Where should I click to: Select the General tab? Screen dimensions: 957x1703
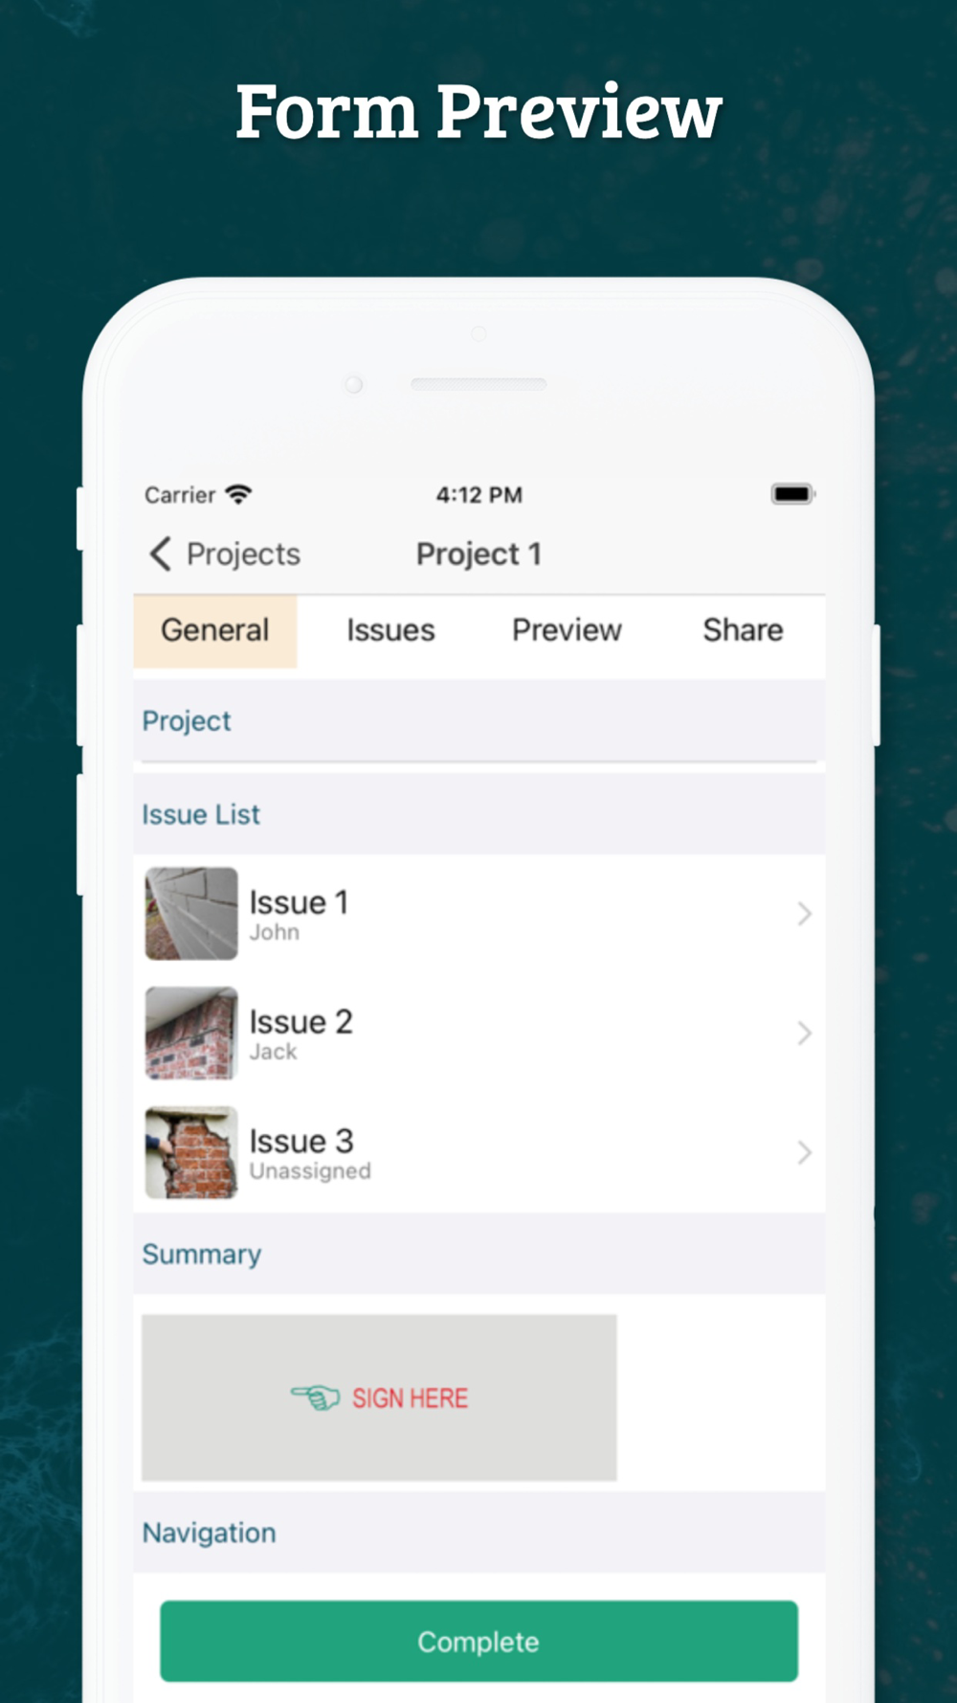point(215,630)
